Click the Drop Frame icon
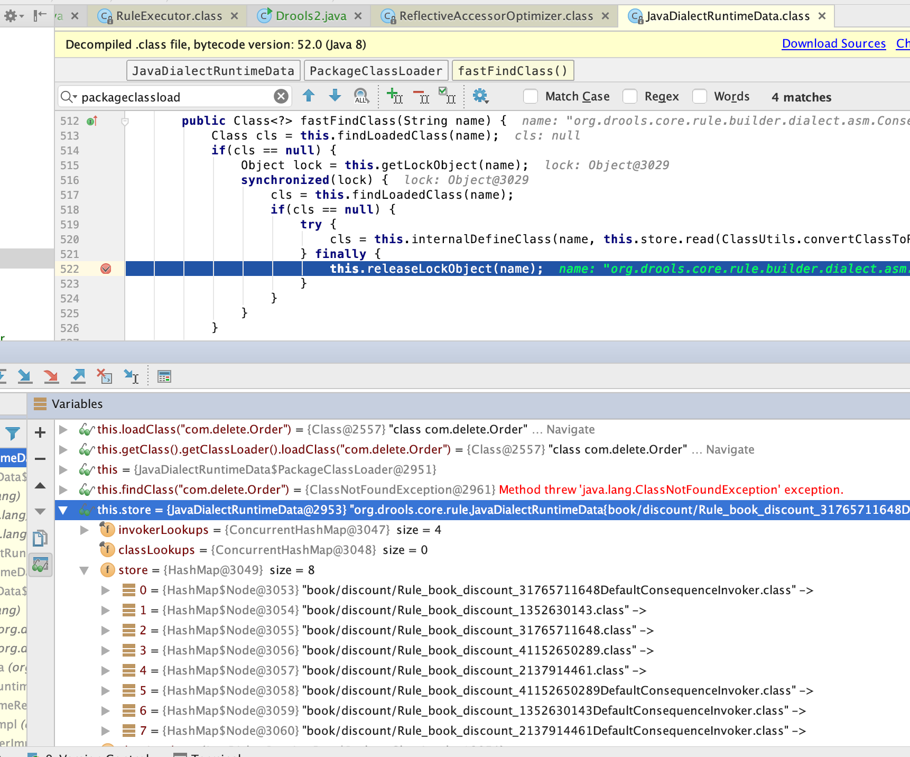 click(x=105, y=376)
